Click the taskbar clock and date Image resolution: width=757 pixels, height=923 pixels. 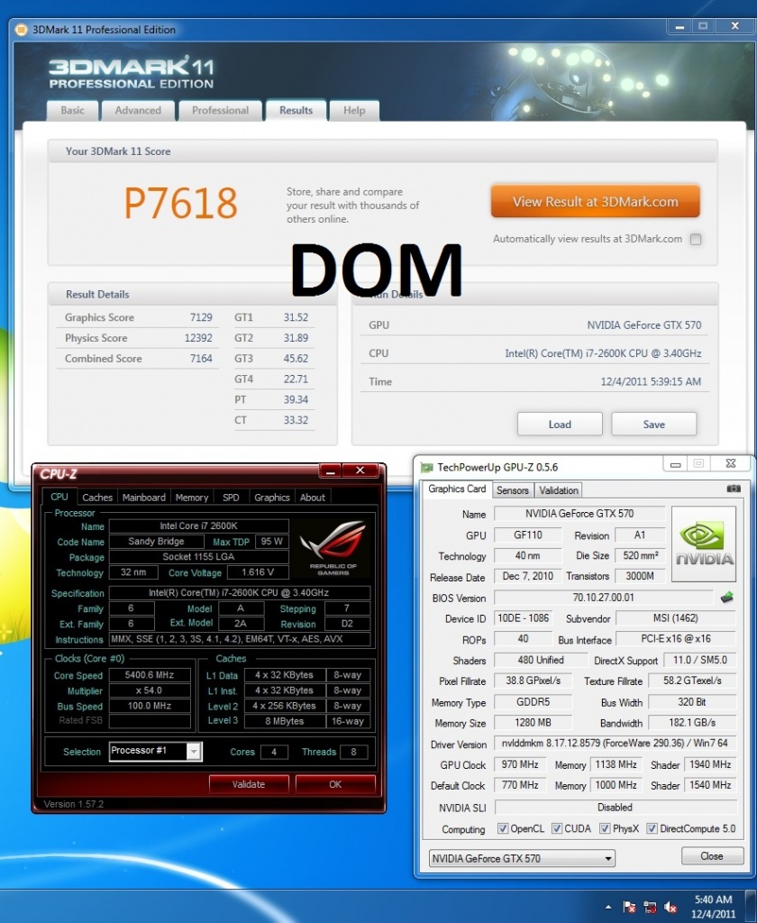pos(714,907)
